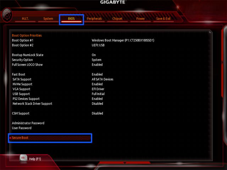Screen dimensions: 227x170
Task: Select the User Password entry
Action: pos(22,128)
